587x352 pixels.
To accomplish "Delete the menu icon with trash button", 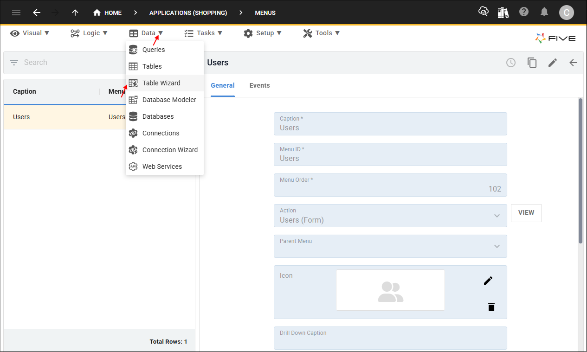I will [491, 307].
